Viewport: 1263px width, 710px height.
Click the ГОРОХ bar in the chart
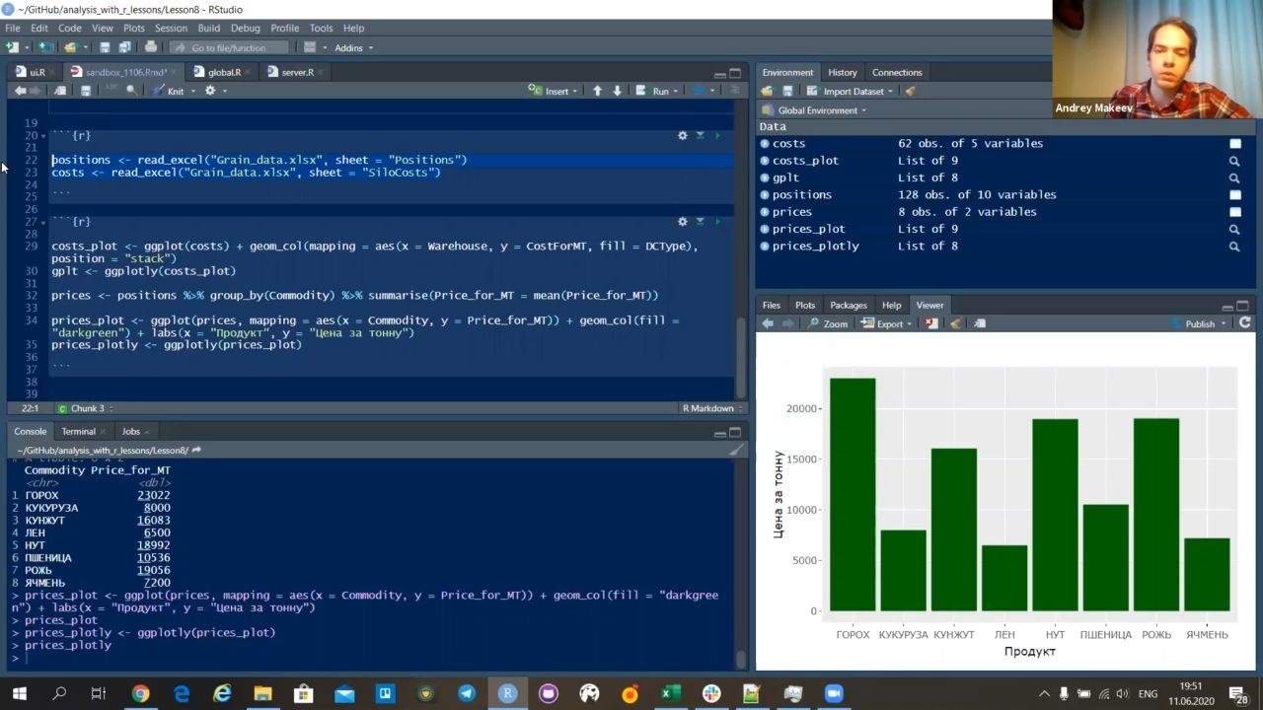point(853,494)
